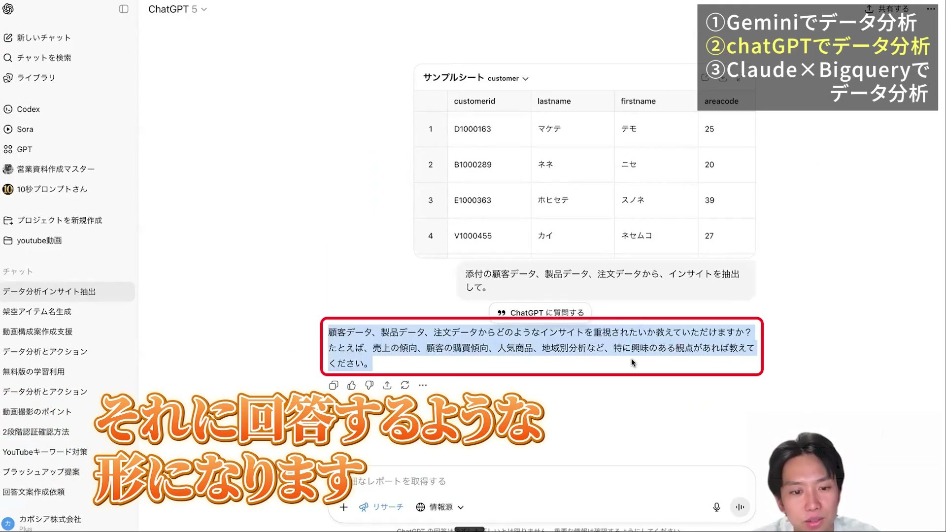Click the microphone dictation icon
This screenshot has width=946, height=532.
pyautogui.click(x=716, y=507)
